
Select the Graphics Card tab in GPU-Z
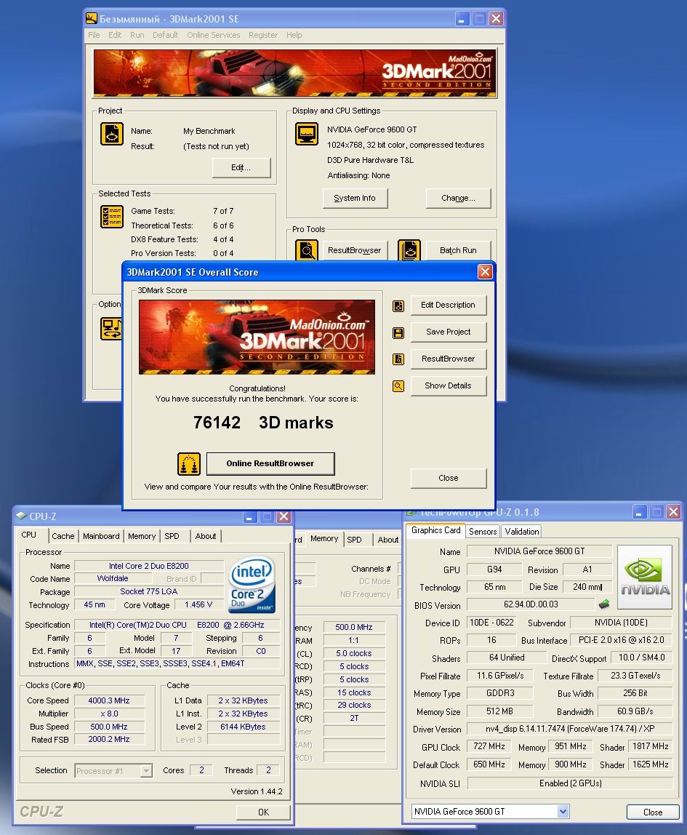coord(436,530)
